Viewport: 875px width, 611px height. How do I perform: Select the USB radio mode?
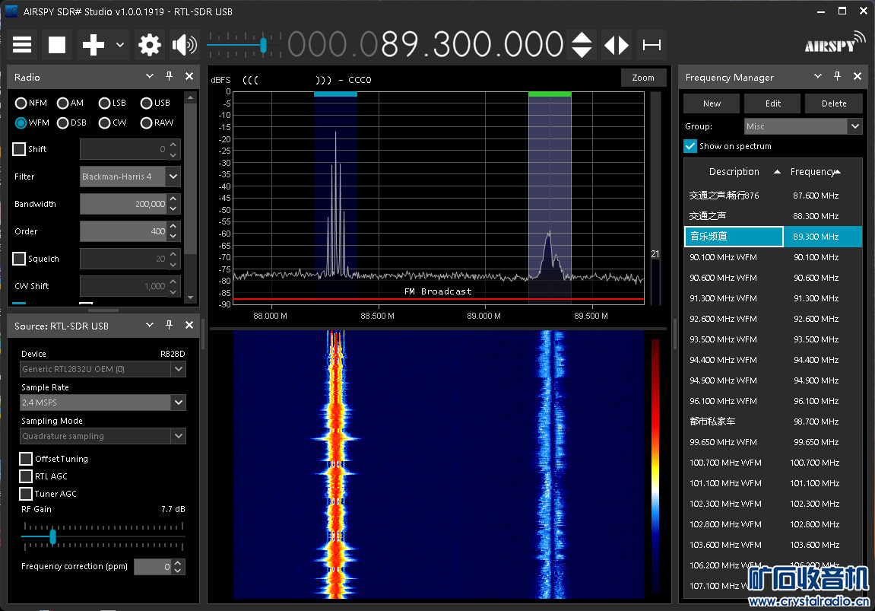147,103
